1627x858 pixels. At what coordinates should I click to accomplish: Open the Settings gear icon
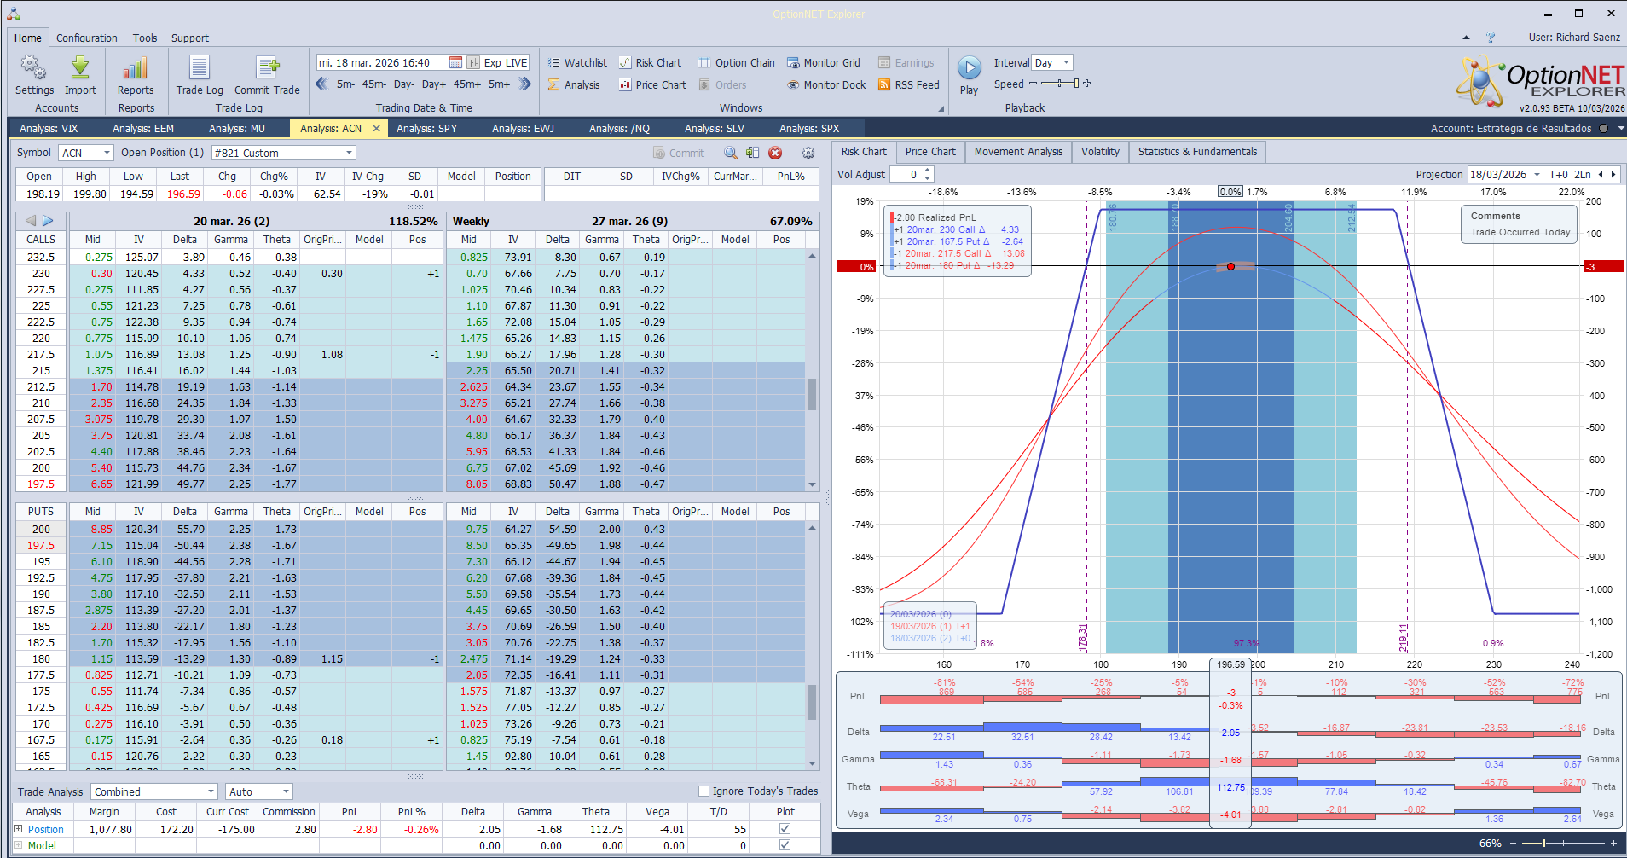(34, 68)
